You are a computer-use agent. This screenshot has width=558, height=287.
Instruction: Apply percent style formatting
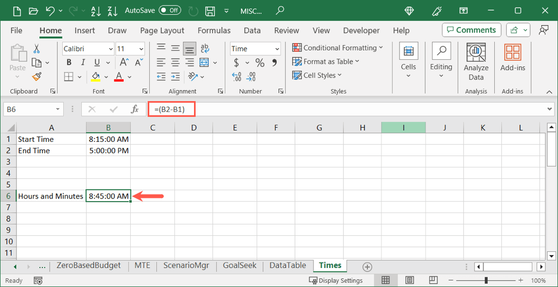click(x=260, y=63)
